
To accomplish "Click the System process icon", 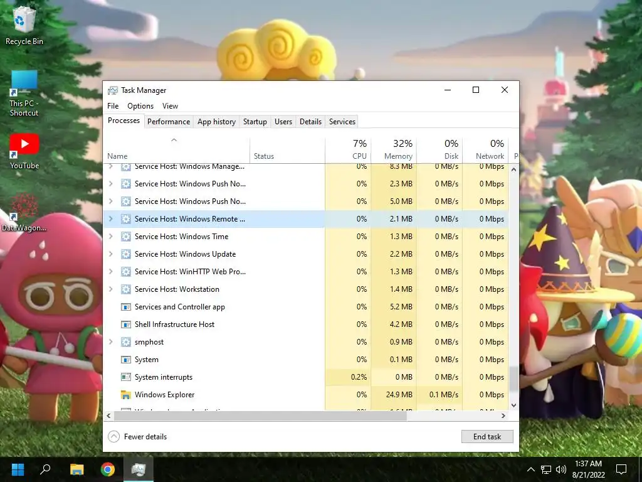I will 125,360.
